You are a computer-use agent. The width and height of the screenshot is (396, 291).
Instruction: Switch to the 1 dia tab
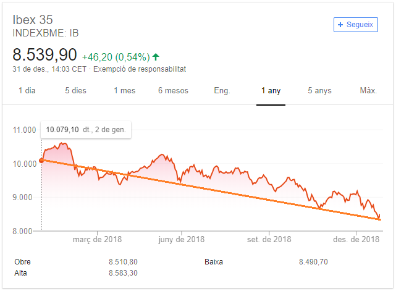(27, 91)
